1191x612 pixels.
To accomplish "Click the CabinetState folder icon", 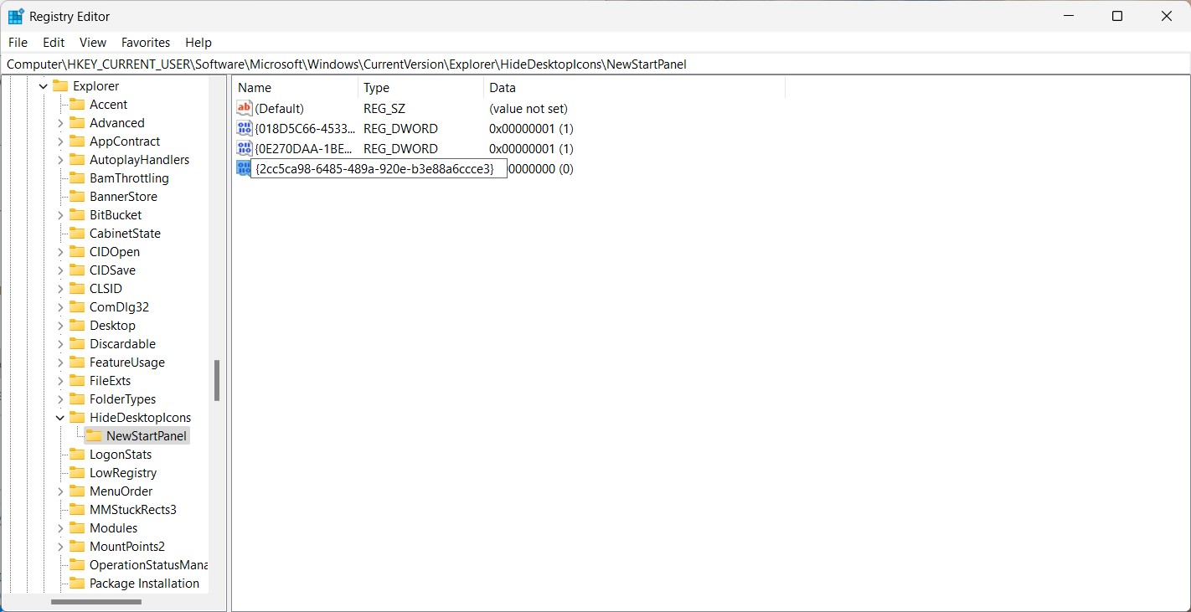I will [77, 233].
